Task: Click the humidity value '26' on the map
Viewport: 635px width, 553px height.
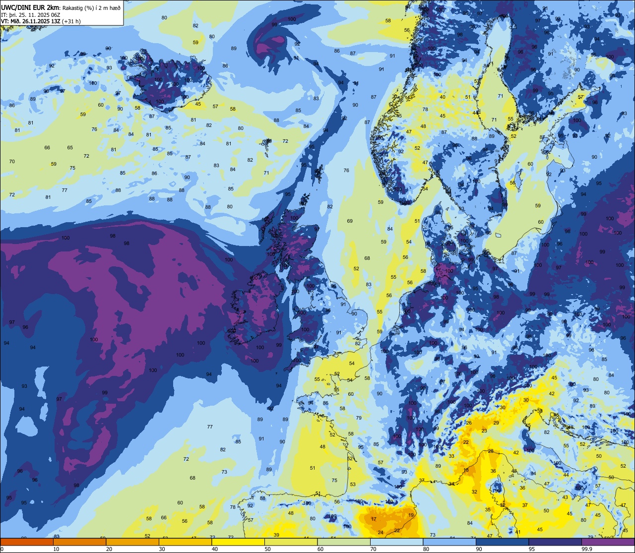Action: (469, 423)
